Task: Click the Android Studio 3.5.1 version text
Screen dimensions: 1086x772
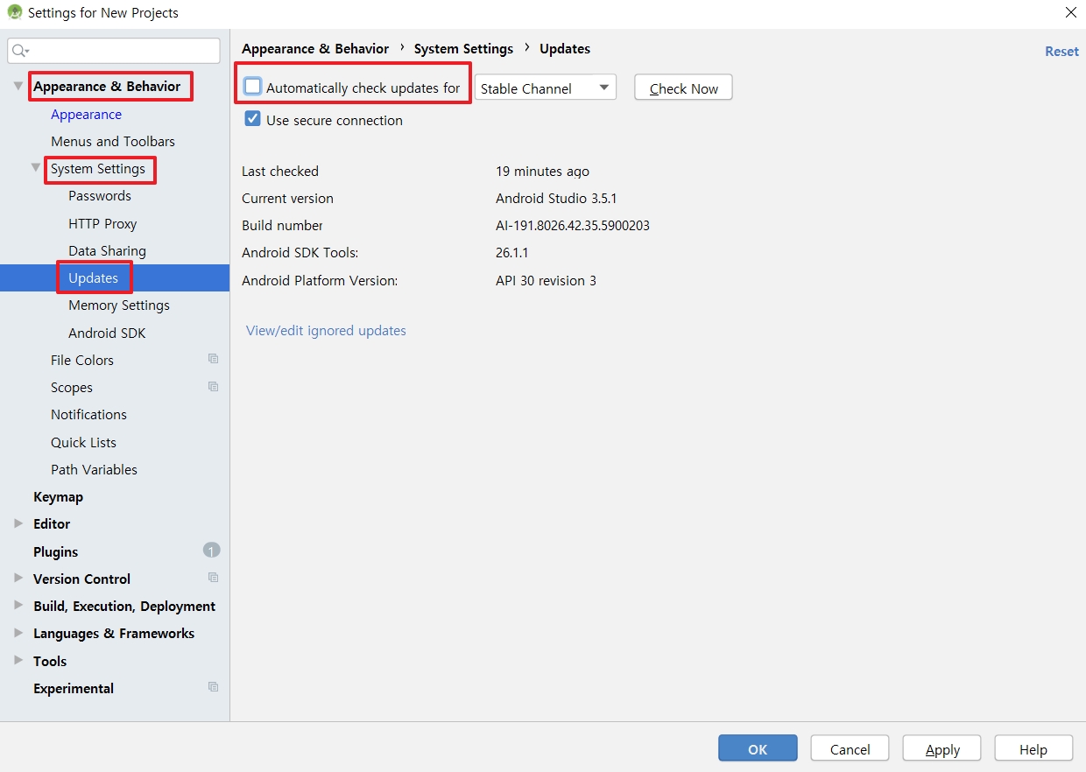Action: coord(556,198)
